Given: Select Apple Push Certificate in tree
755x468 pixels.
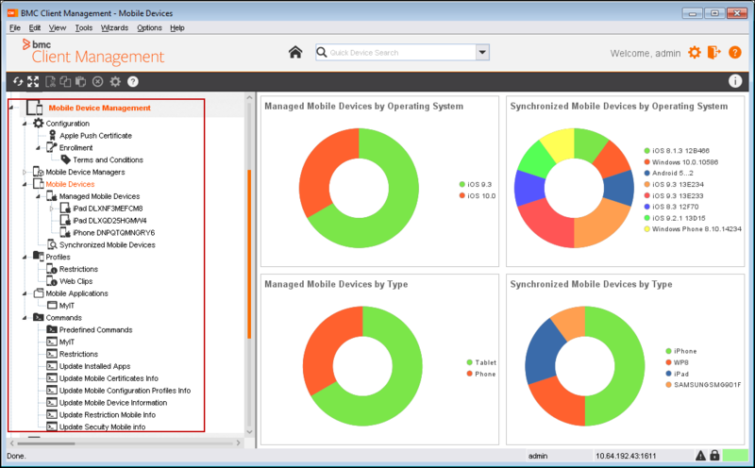Looking at the screenshot, I should 95,136.
